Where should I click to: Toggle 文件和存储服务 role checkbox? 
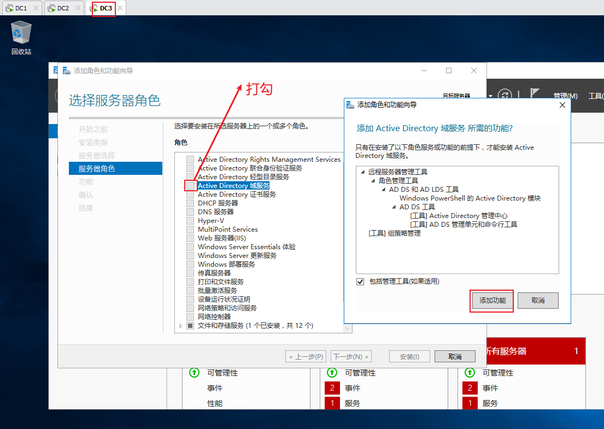click(x=190, y=325)
